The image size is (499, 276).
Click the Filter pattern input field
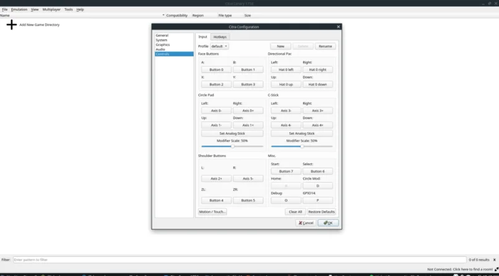(x=240, y=260)
